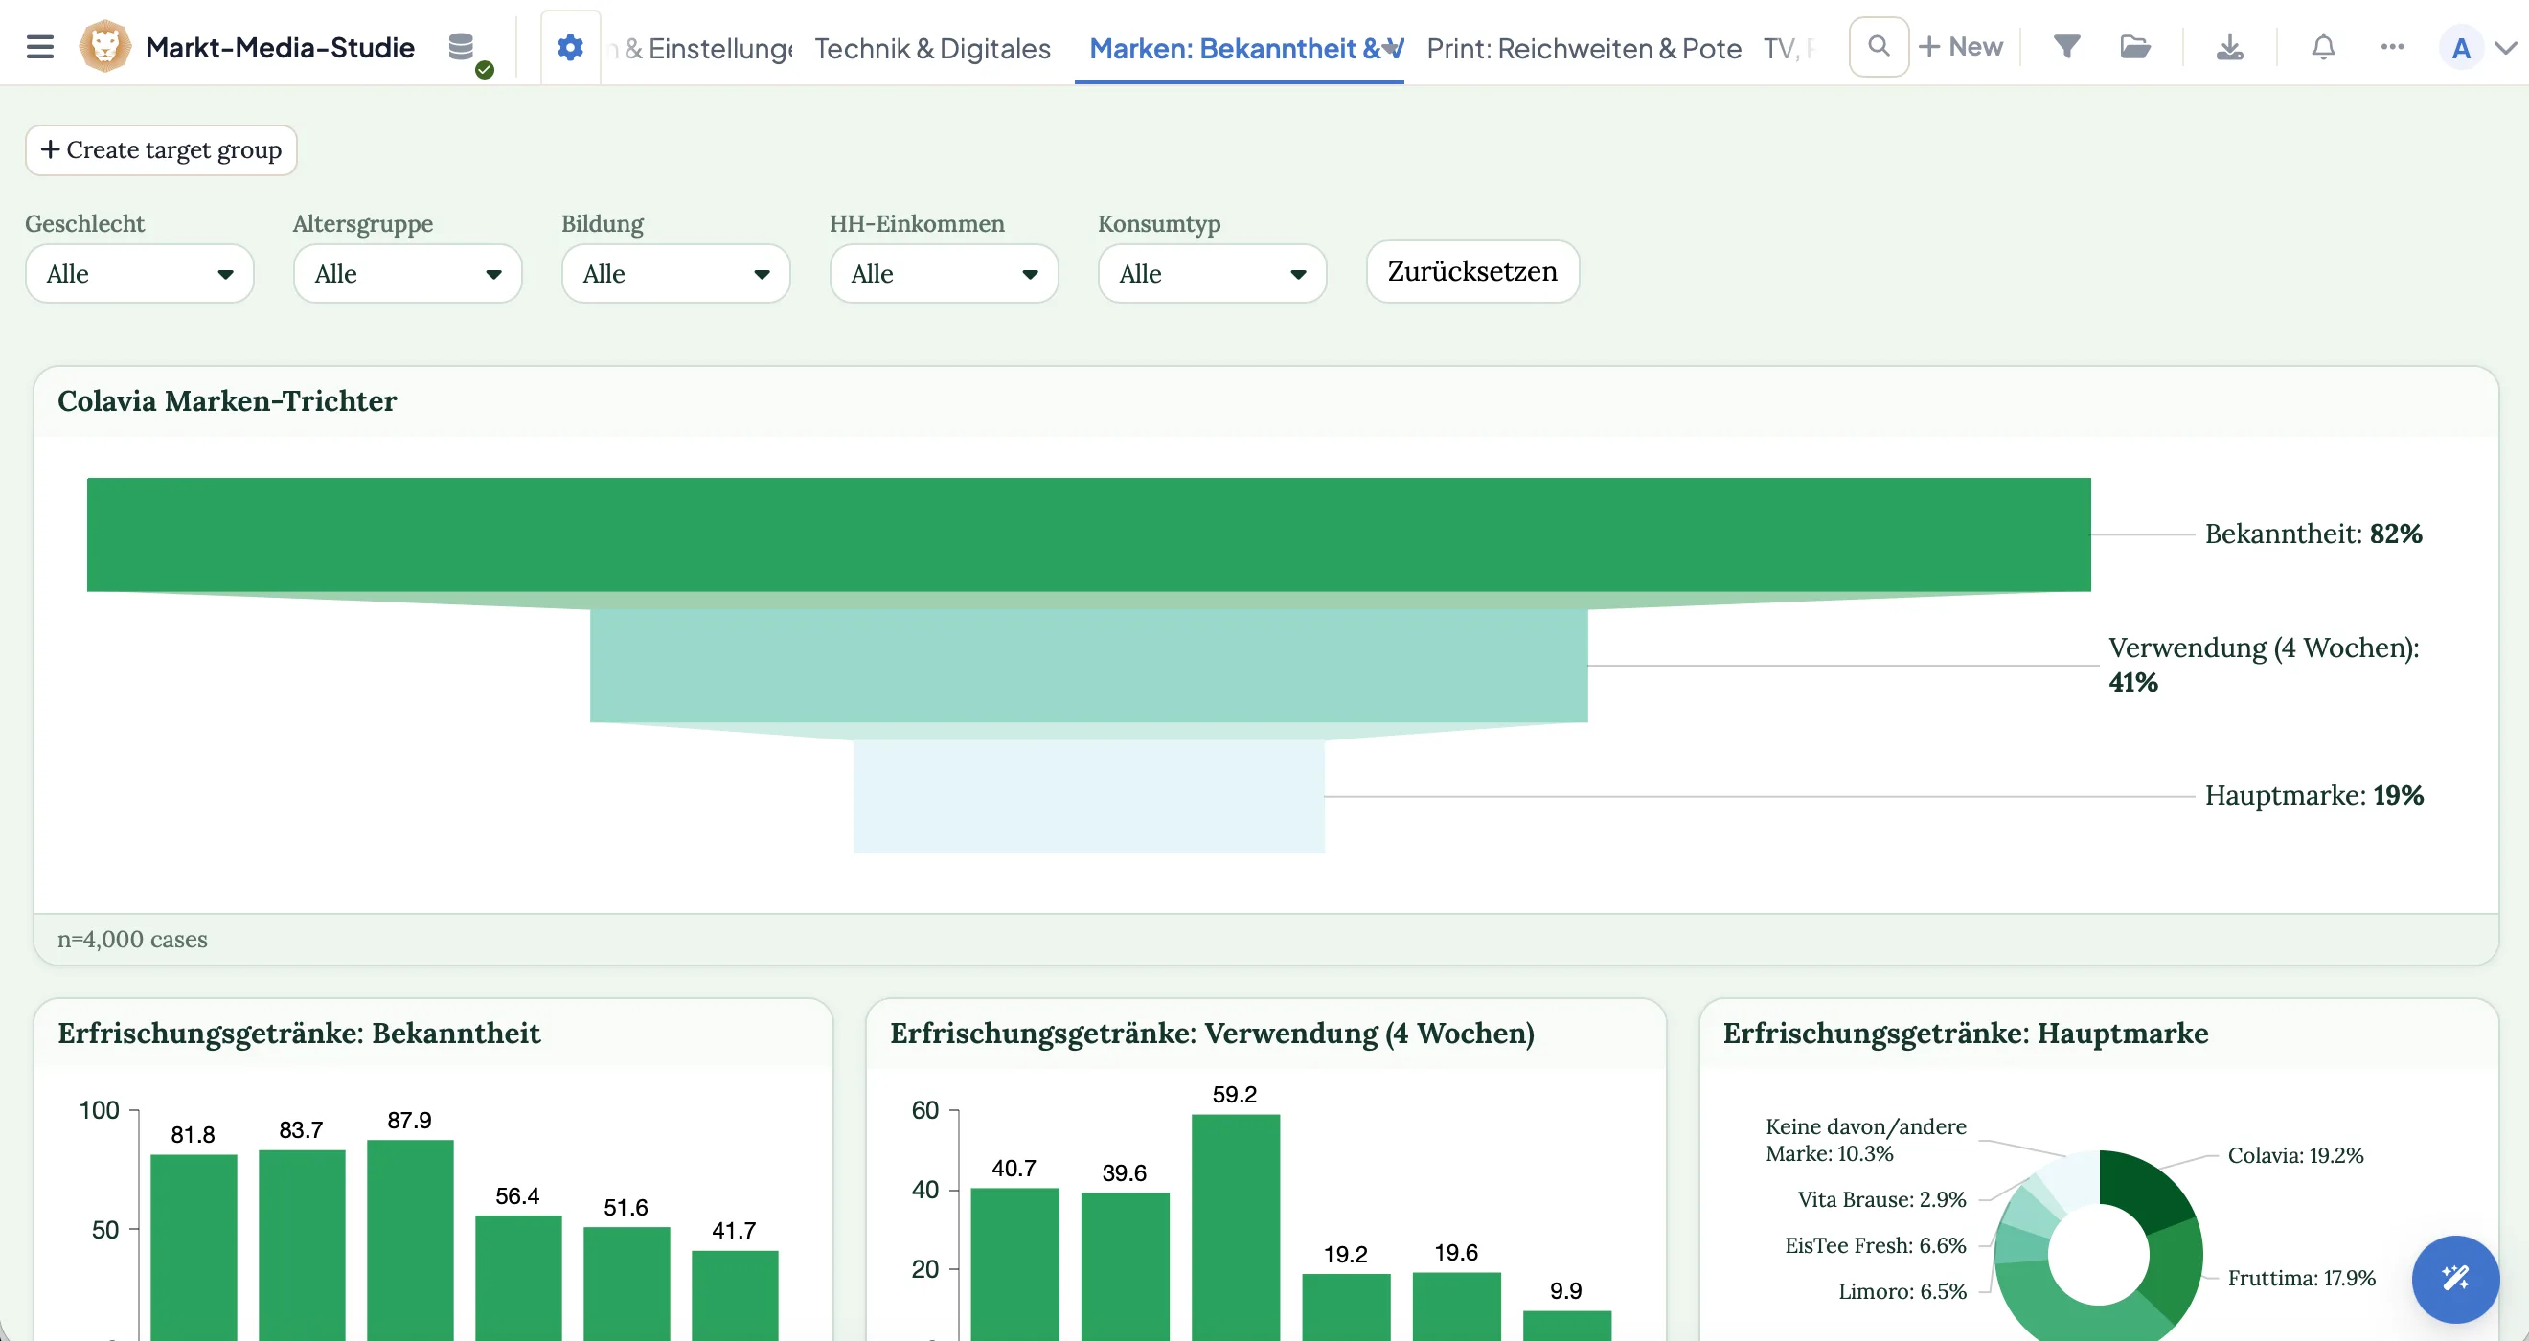
Task: Click 'Erfrischungsgetränke: Hauptmarke' card title
Action: coord(1966,1034)
